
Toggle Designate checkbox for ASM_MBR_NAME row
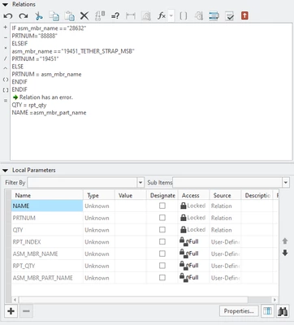[x=162, y=253]
